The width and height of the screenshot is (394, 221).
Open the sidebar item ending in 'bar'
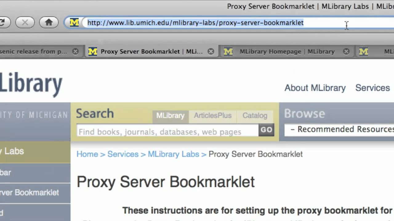tap(35, 173)
